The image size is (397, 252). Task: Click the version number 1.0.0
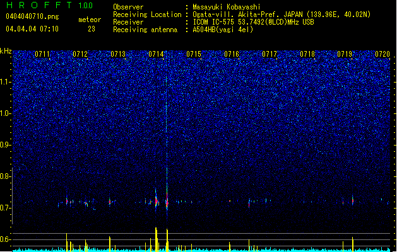[x=86, y=6]
